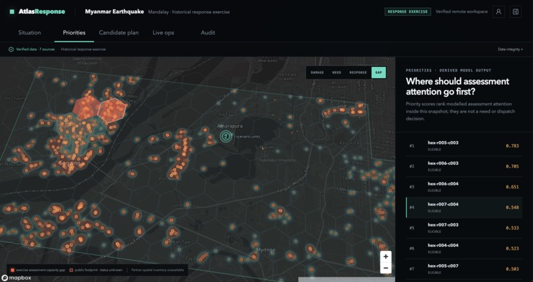
Task: Go to the Live ops tab
Action: coord(163,32)
